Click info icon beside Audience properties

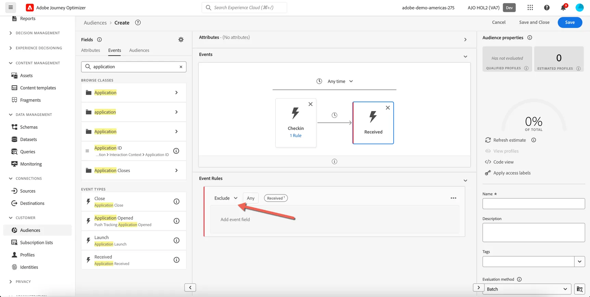pos(529,38)
